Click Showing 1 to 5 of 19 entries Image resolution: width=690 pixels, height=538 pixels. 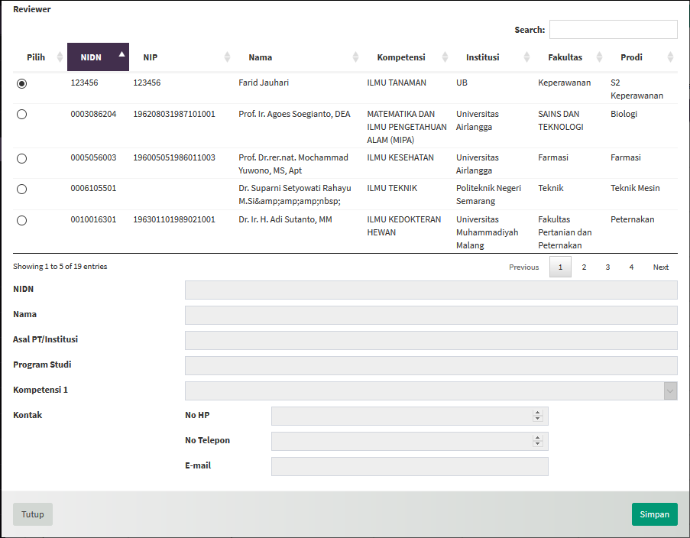pos(60,267)
